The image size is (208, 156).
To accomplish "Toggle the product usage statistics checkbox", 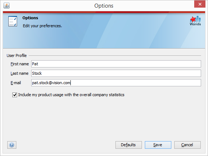I will 15,95.
